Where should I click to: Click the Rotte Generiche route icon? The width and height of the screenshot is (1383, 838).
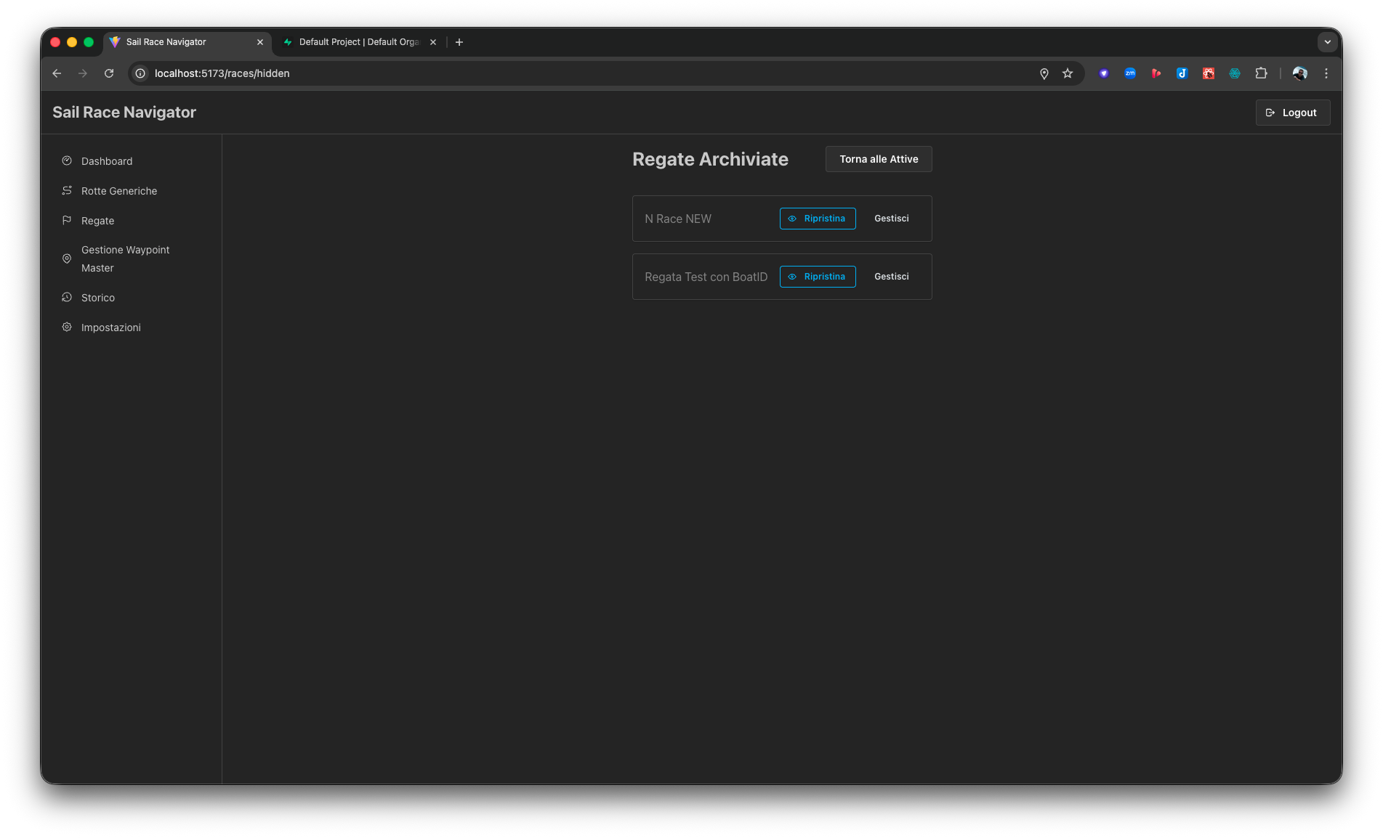[67, 190]
